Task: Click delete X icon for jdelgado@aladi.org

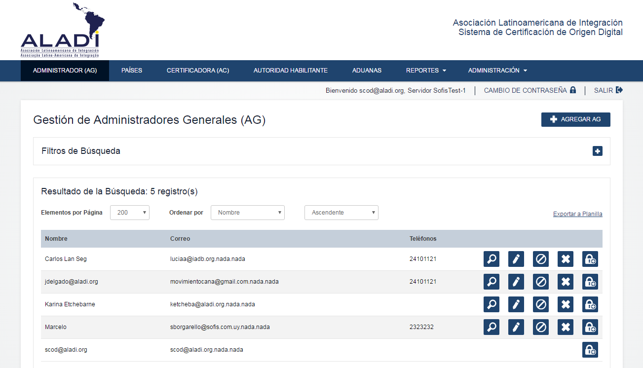Action: pos(566,282)
